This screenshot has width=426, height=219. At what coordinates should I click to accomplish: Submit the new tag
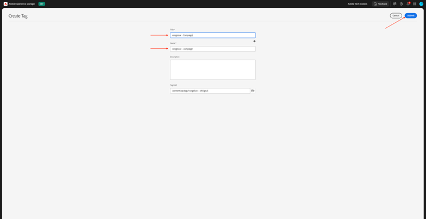click(x=411, y=15)
